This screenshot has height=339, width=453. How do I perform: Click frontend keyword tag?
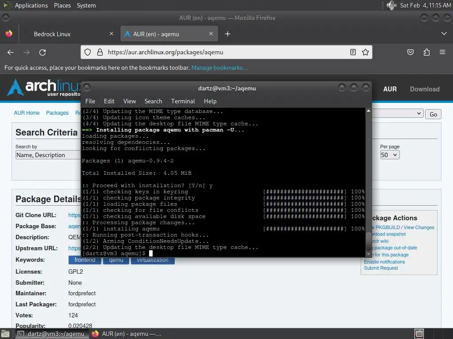pos(84,260)
